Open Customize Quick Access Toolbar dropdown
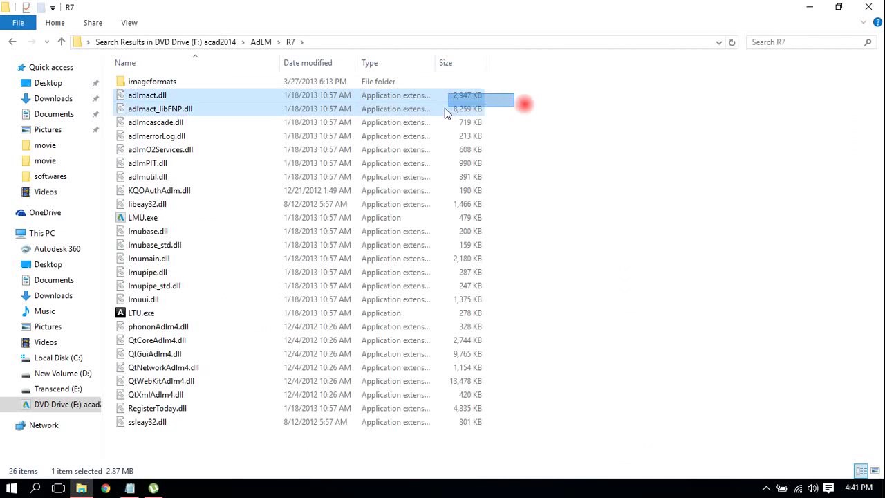Image resolution: width=885 pixels, height=498 pixels. point(53,8)
